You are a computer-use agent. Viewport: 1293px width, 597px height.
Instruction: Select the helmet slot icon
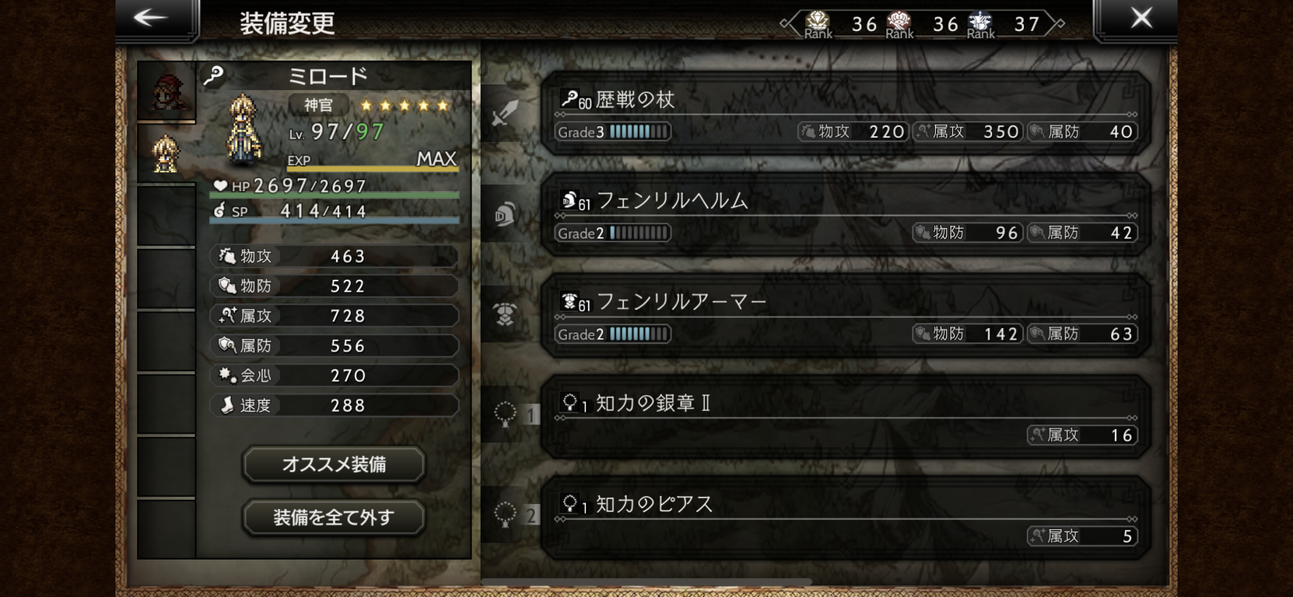pyautogui.click(x=504, y=214)
